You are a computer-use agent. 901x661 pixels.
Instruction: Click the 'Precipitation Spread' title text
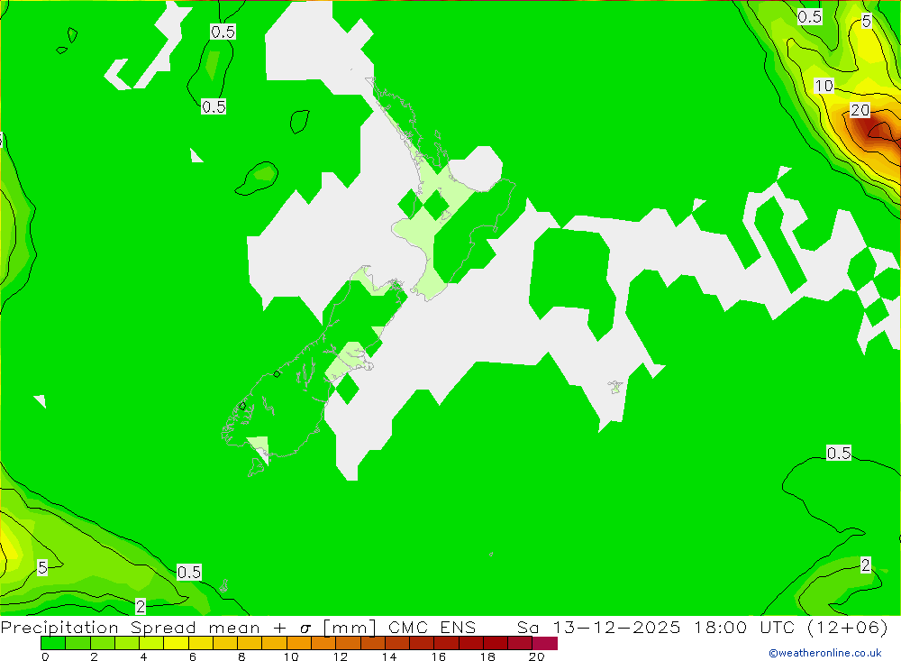click(x=98, y=627)
